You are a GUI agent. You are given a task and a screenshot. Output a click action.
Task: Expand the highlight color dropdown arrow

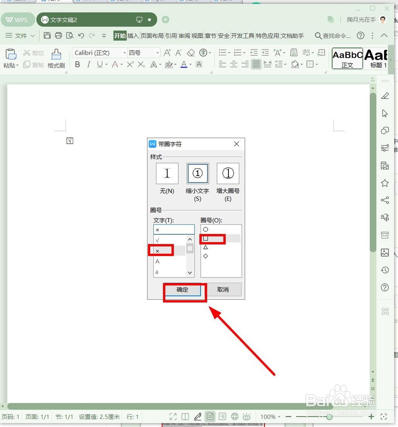[x=175, y=64]
